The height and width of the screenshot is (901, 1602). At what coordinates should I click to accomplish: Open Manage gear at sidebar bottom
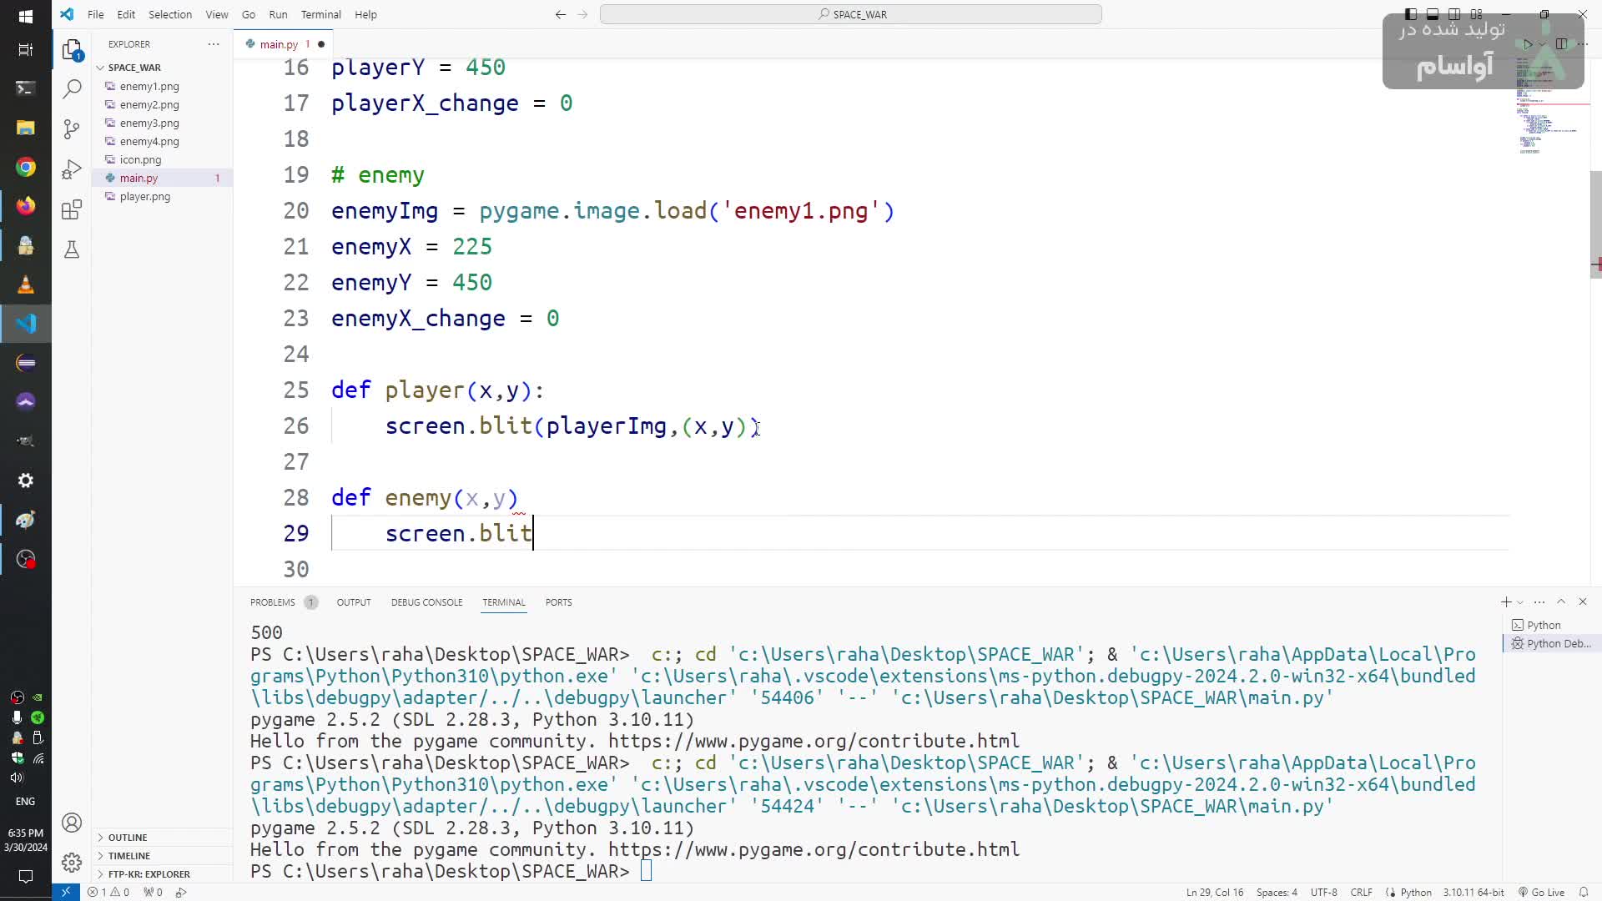click(x=73, y=862)
